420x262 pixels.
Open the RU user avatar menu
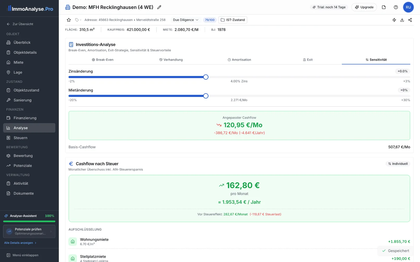(408, 7)
